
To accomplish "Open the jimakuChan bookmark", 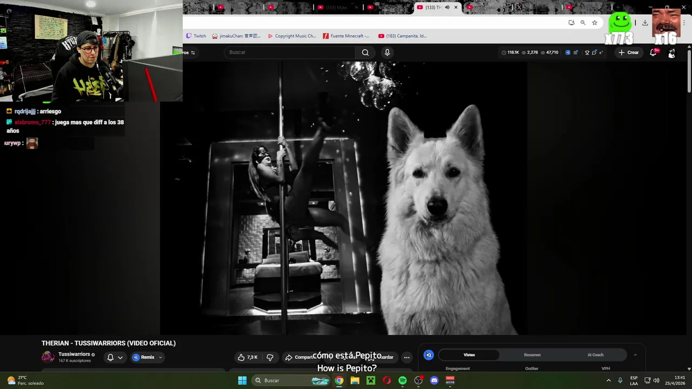I will tap(236, 36).
